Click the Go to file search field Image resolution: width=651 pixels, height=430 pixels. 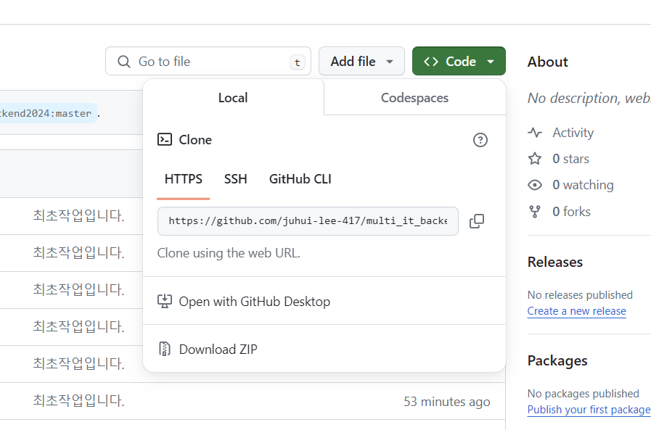[208, 62]
